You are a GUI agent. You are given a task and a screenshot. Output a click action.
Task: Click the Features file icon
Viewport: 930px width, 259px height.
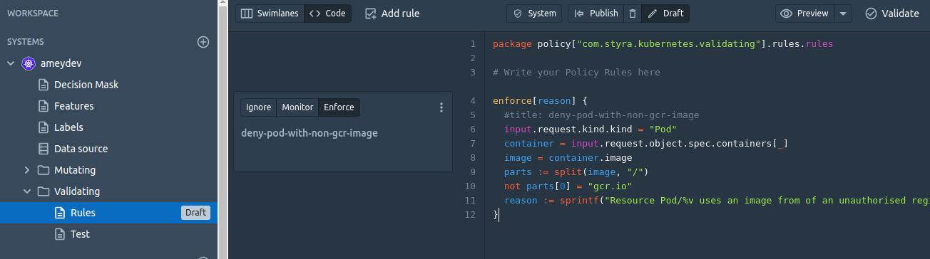44,106
